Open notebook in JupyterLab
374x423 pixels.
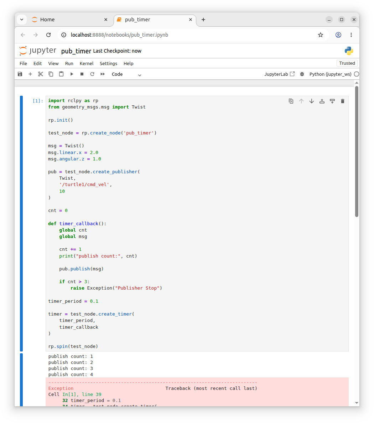(280, 74)
